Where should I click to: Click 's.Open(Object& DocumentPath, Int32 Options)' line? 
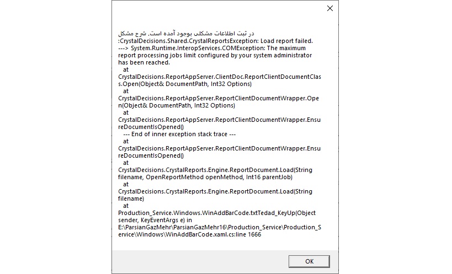tap(185, 84)
